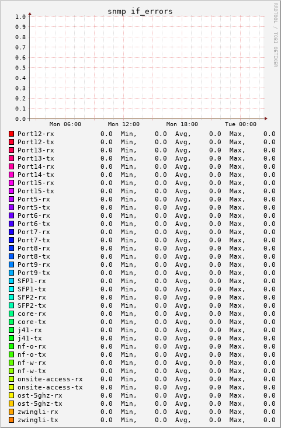
Task: Click the red Port12-rx legend swatch
Action: pos(12,134)
